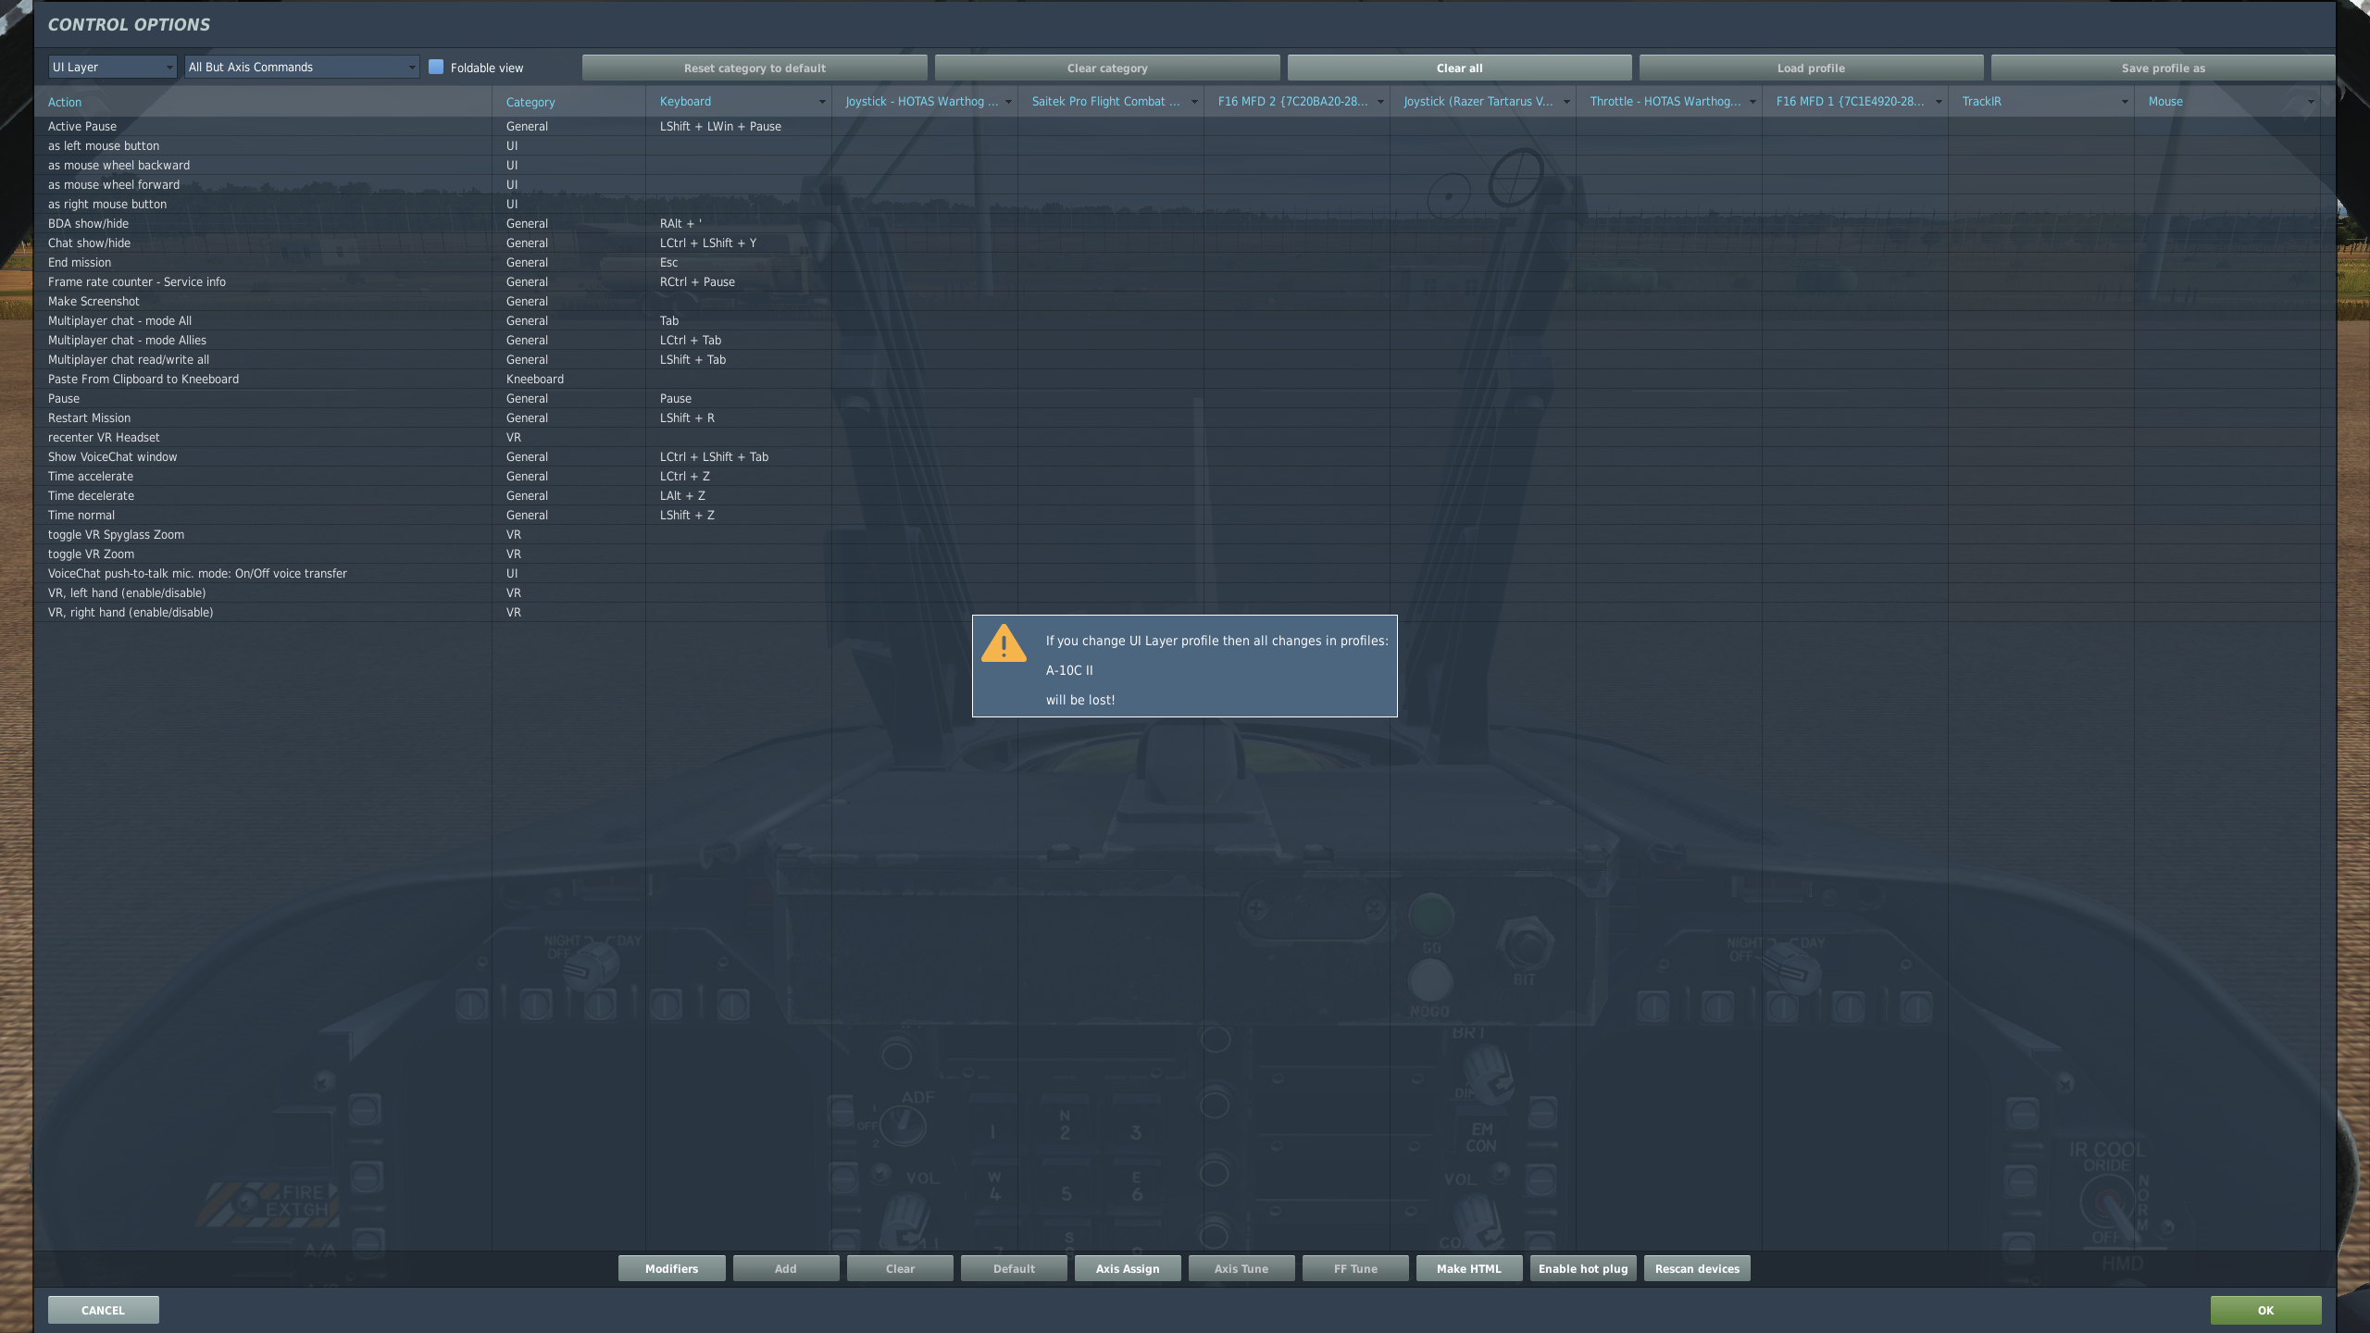This screenshot has width=2370, height=1333.
Task: Open the All But Axis Commands dropdown
Action: (302, 67)
